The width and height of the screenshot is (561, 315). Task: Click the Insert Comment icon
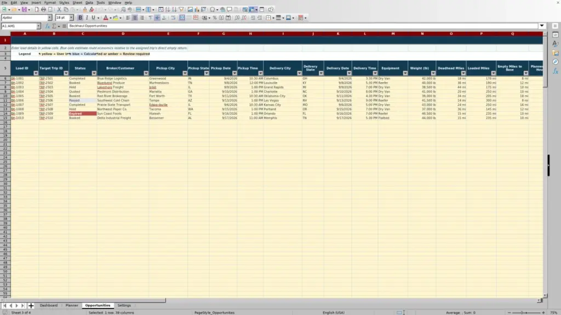(x=230, y=10)
